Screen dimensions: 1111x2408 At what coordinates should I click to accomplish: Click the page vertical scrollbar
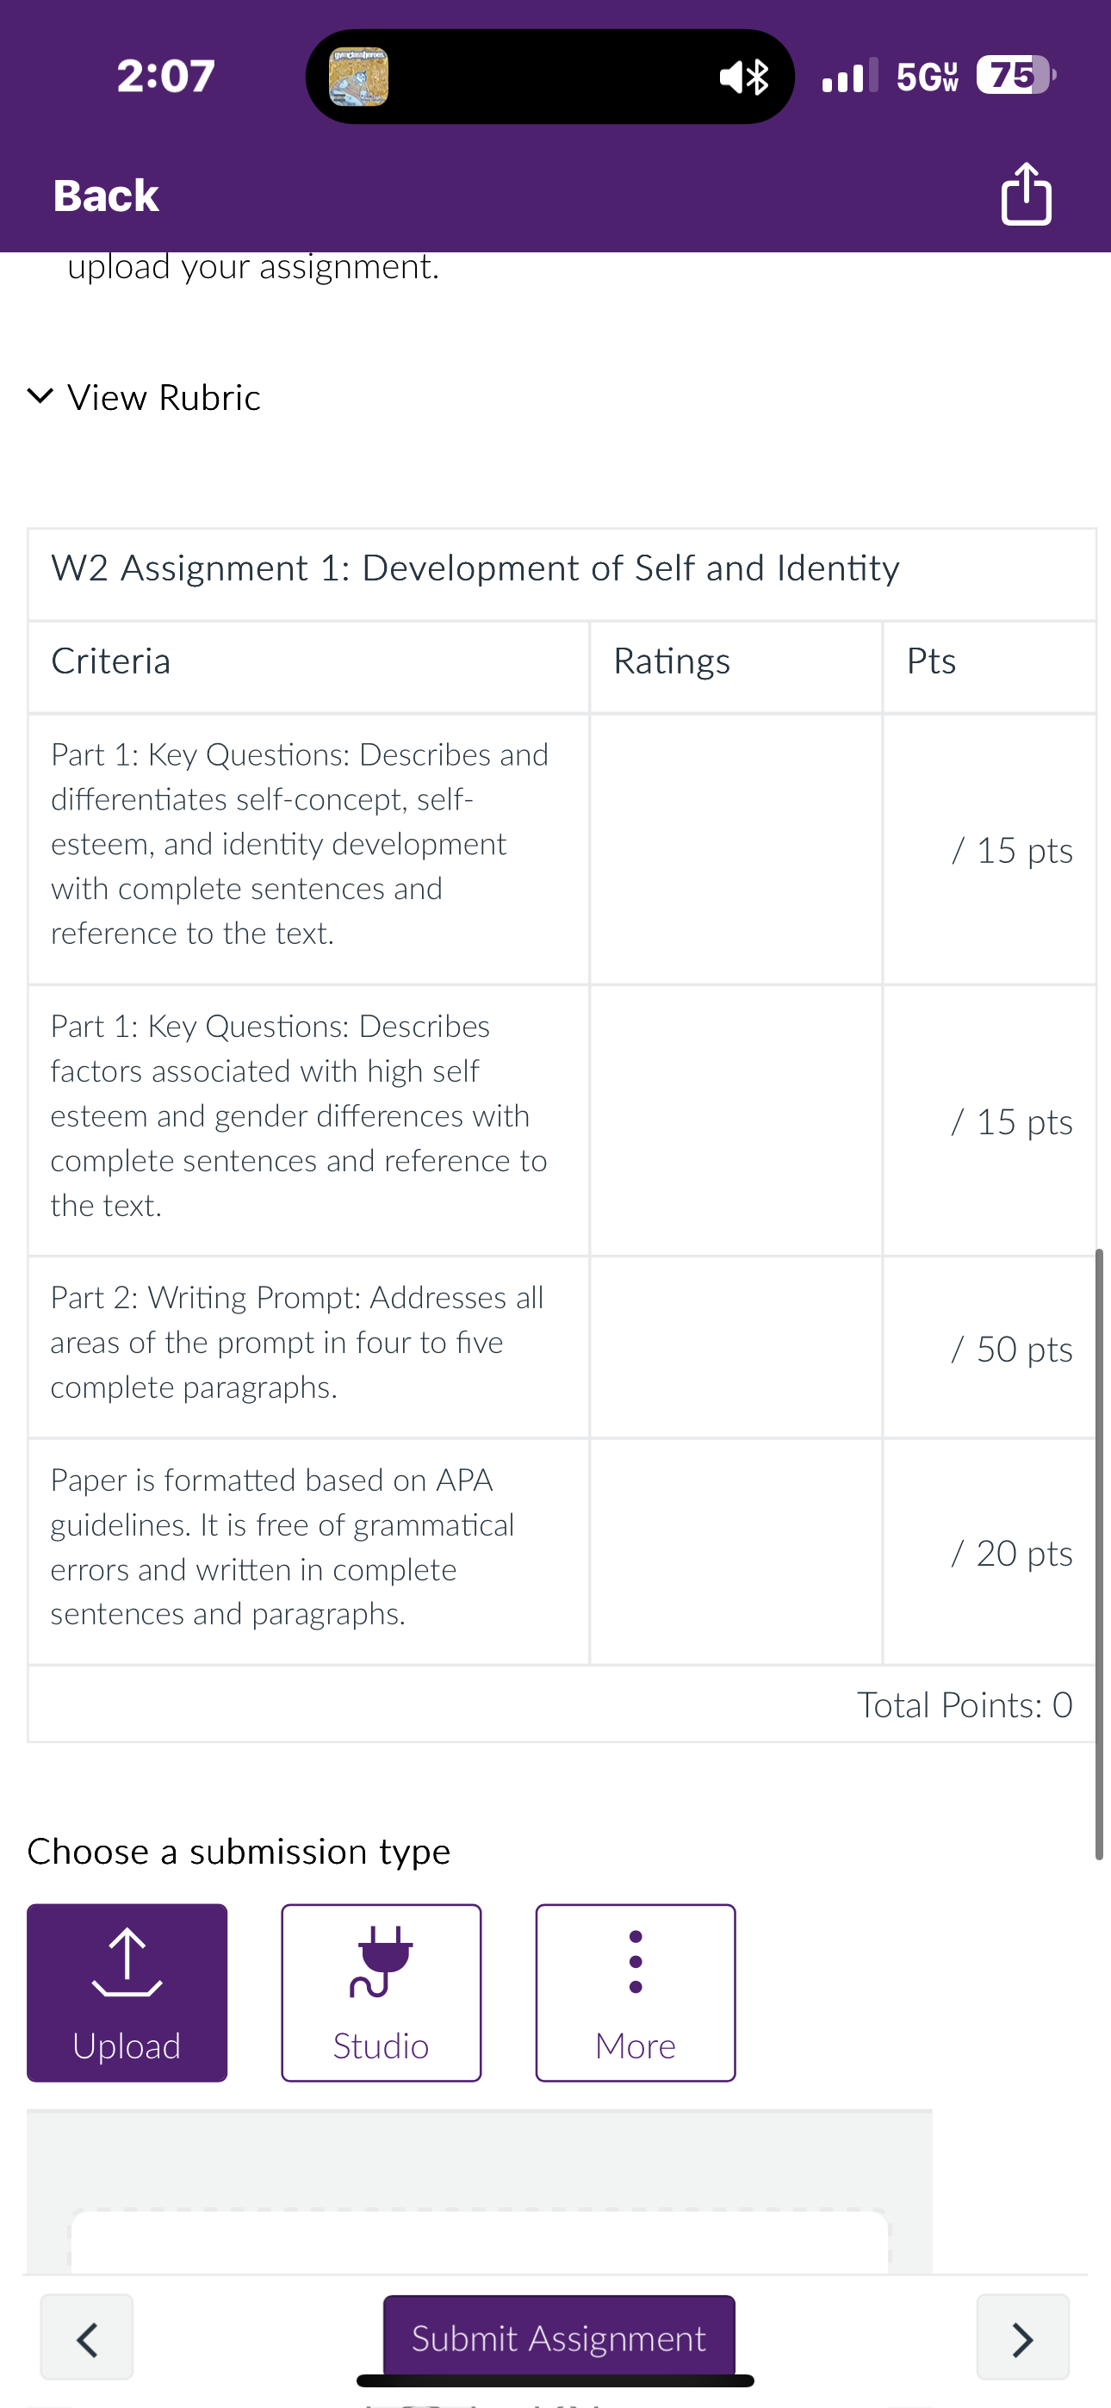[1099, 1554]
